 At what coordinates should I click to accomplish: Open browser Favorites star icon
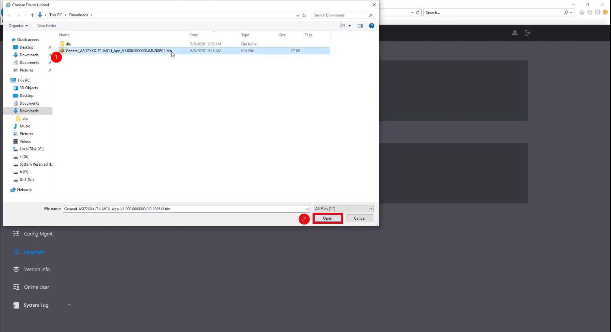point(590,12)
